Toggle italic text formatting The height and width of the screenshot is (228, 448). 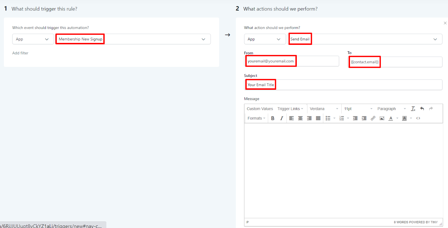tap(281, 118)
